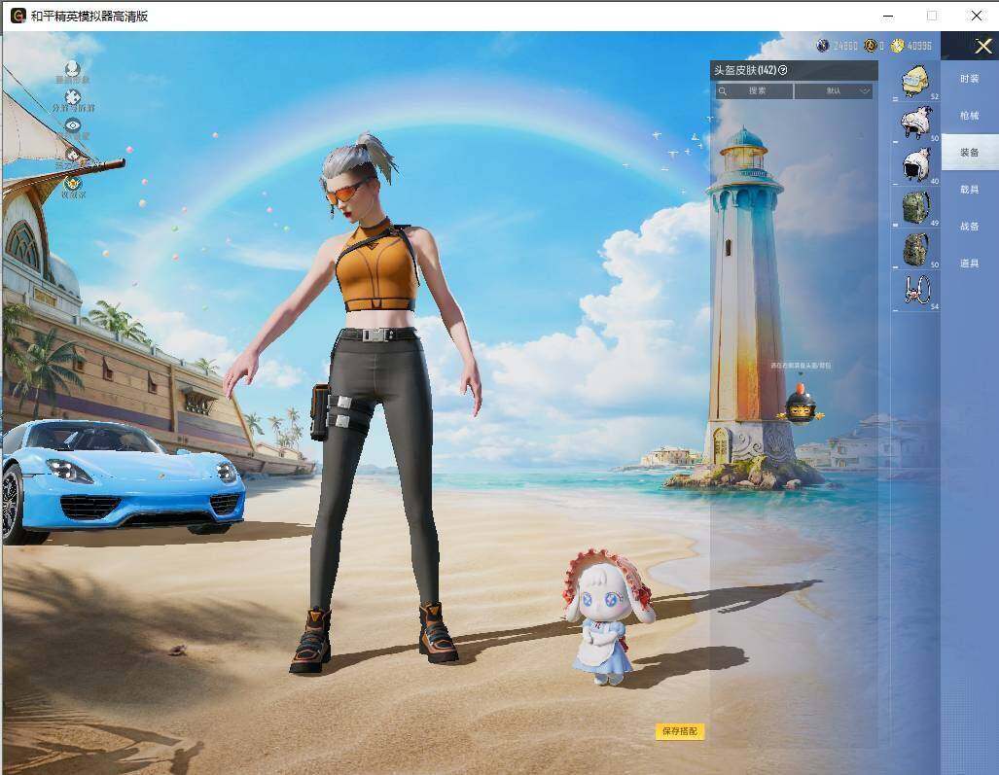Close the wardrobe with the yellow X

(983, 46)
